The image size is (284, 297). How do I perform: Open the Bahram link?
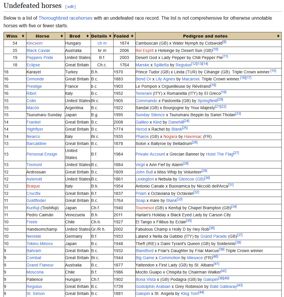[x=34, y=251]
